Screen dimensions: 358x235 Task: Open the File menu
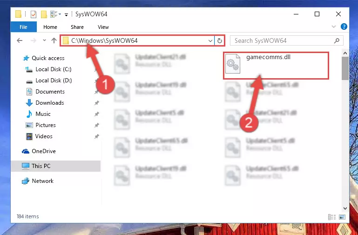click(x=24, y=27)
